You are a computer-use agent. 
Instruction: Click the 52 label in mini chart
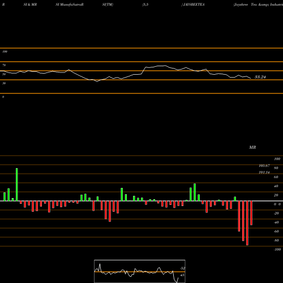point(182,268)
